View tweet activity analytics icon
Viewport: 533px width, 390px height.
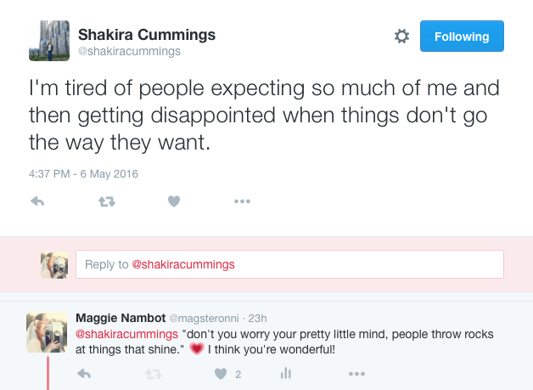tap(286, 373)
